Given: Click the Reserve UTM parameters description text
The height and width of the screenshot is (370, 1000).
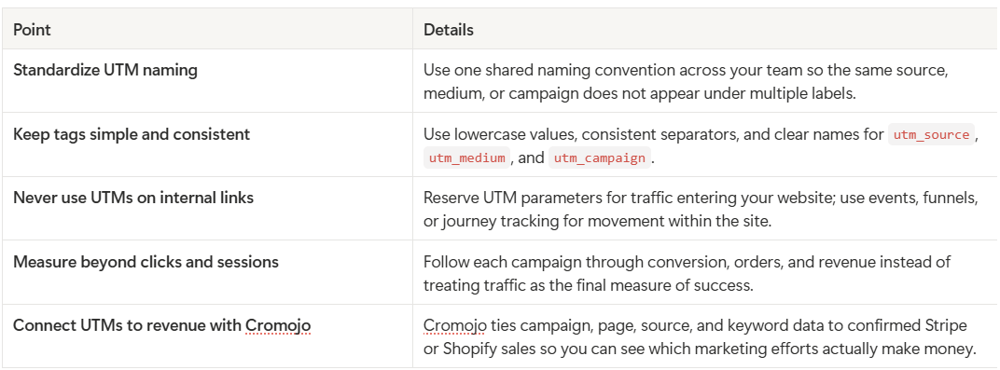Looking at the screenshot, I should [701, 209].
